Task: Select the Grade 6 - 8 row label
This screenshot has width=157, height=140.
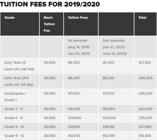Action: click(14, 118)
